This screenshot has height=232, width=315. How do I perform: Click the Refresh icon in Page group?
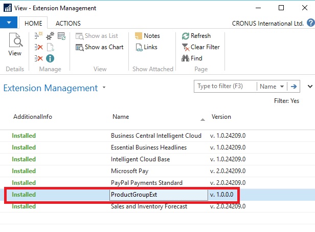186,36
